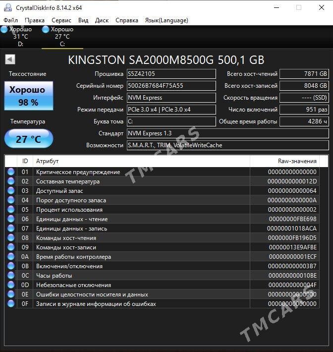Click status orb for Доступный запас row
Image resolution: width=333 pixels, height=352 pixels.
(11, 190)
